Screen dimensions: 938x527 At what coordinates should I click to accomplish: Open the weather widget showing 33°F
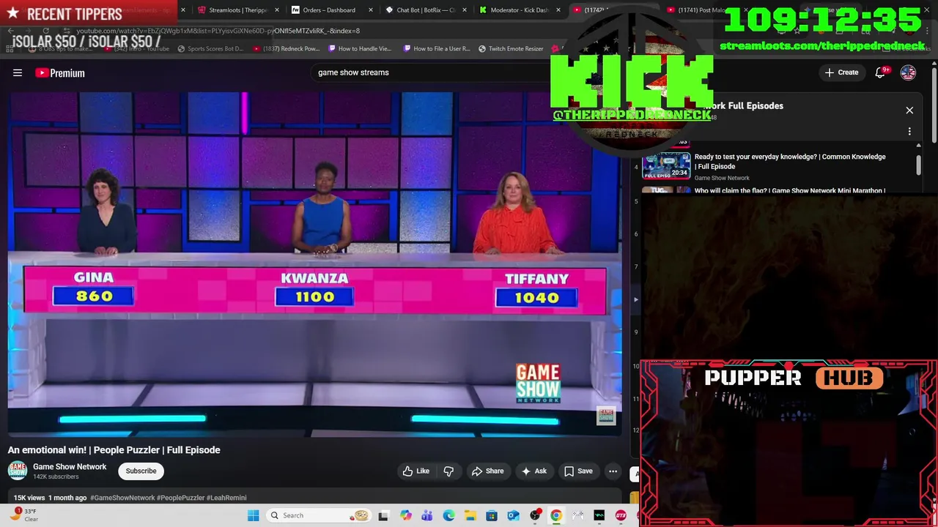[x=25, y=515]
